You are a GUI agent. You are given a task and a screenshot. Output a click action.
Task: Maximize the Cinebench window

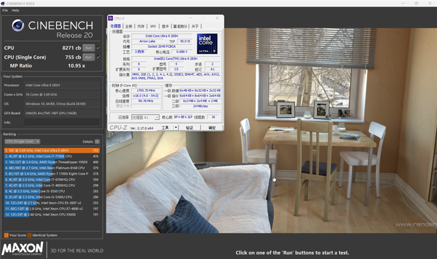click(416, 3)
